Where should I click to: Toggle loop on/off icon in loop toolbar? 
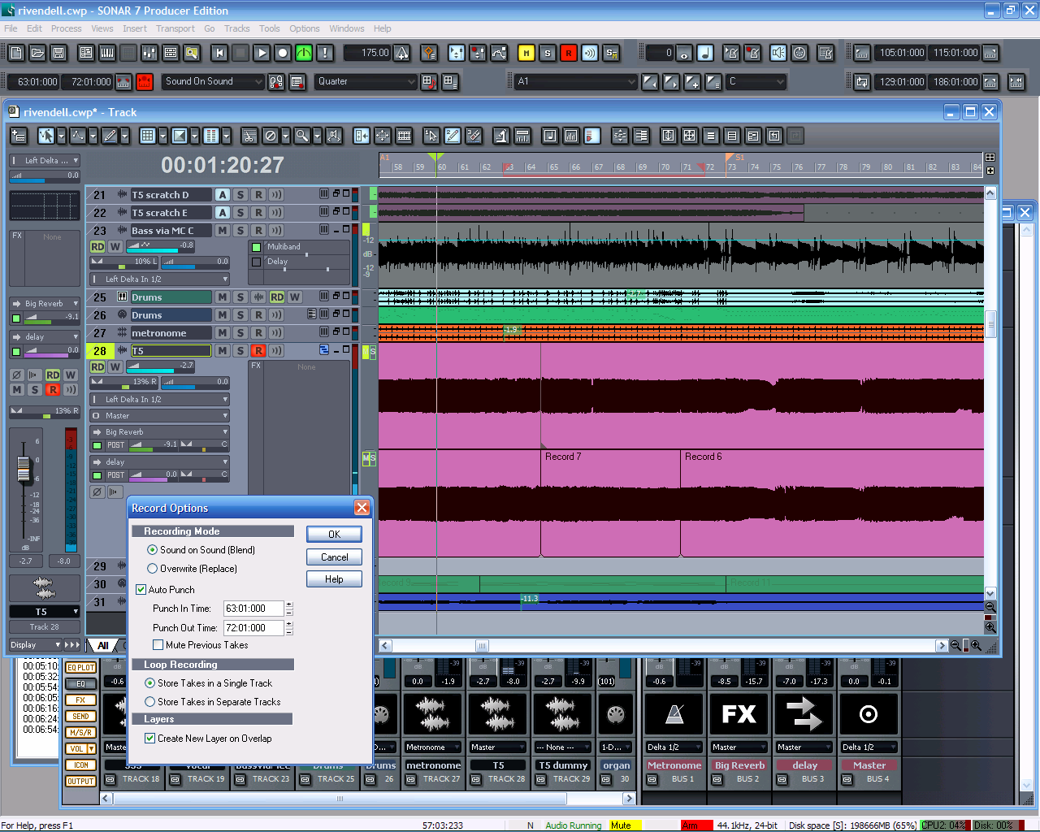862,82
